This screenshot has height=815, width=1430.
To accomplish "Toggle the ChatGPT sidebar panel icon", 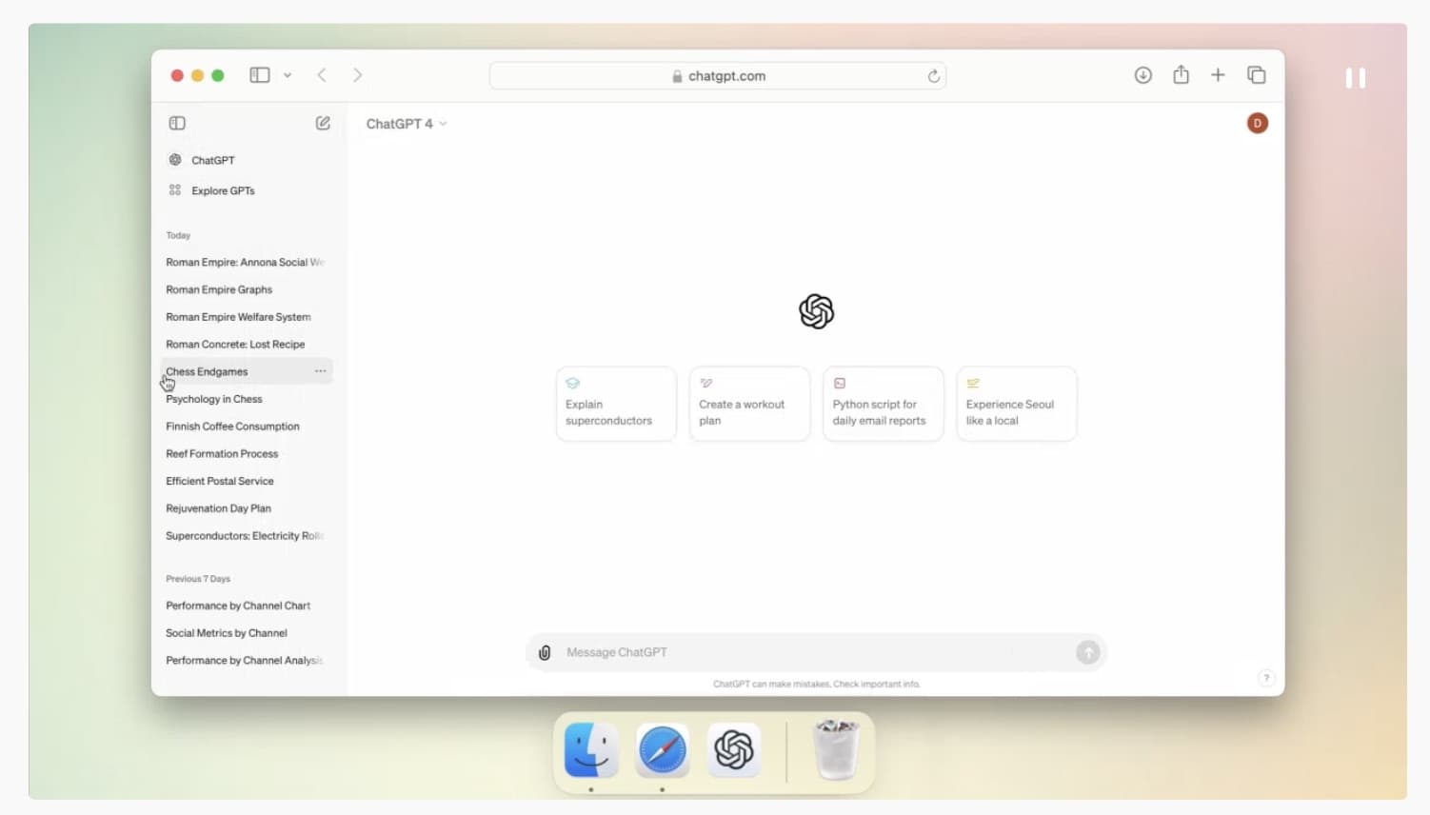I will pos(177,123).
